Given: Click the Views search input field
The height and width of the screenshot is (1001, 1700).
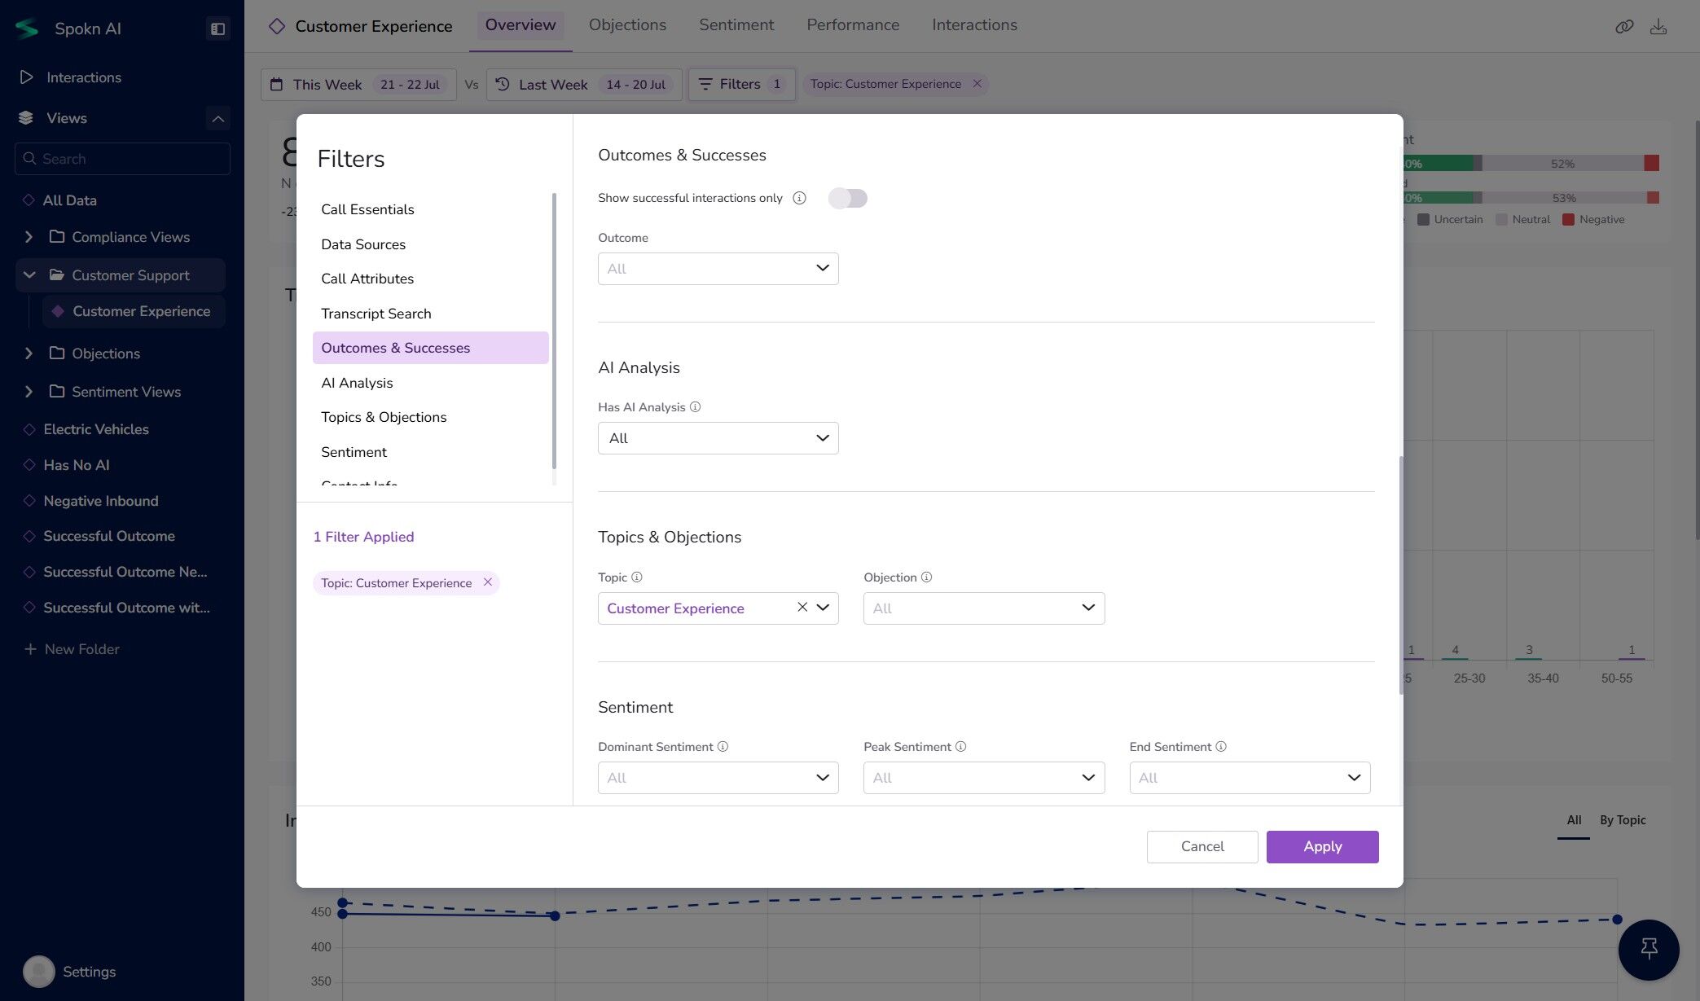Looking at the screenshot, I should (x=122, y=159).
